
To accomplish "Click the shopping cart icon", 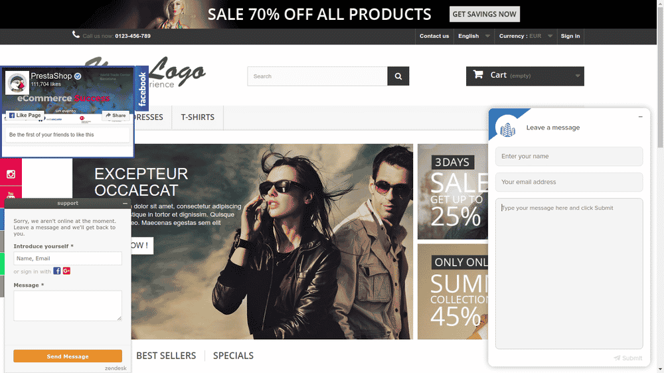I will point(478,74).
